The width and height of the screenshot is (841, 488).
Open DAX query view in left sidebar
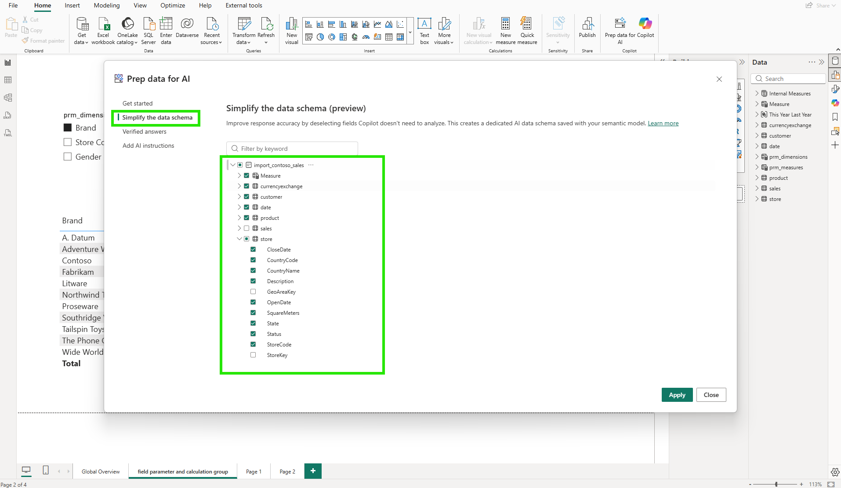click(x=8, y=115)
